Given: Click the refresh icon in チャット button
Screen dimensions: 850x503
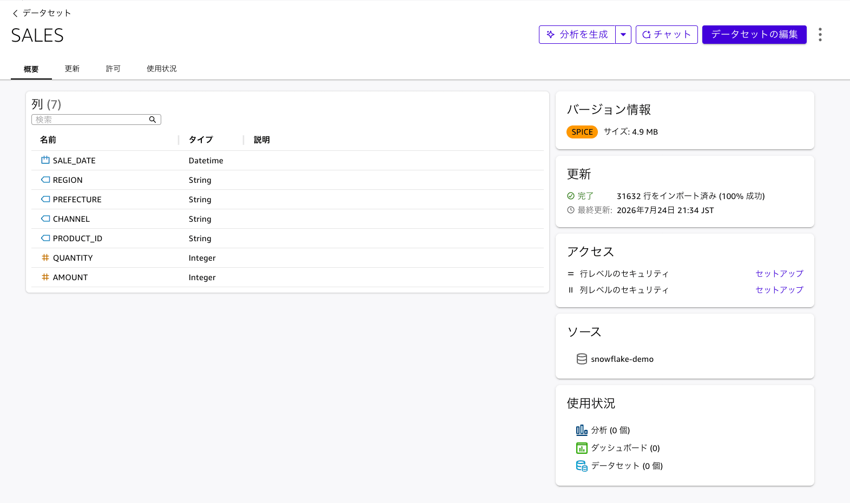Looking at the screenshot, I should (646, 35).
